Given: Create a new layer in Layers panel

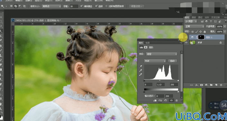Looking at the screenshot, I should point(216,85).
